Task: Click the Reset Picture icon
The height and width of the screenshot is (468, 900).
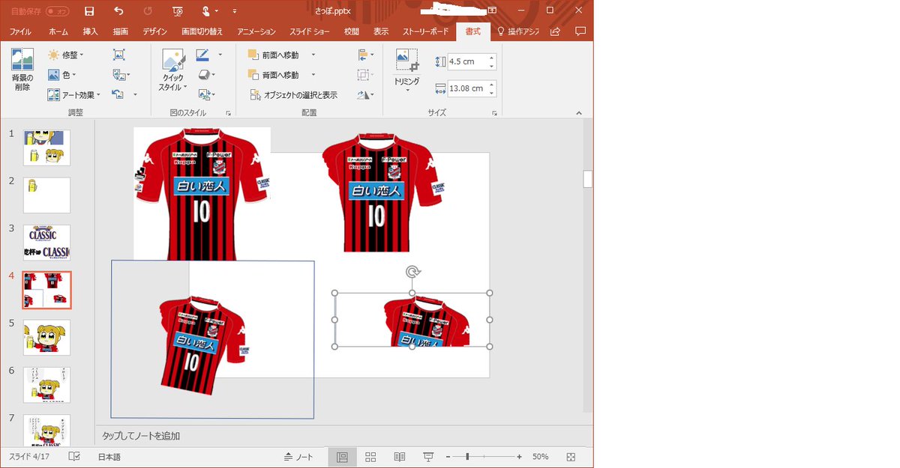Action: [x=118, y=95]
